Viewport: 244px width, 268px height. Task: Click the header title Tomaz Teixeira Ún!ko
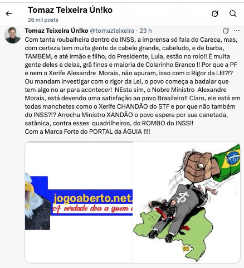coord(70,10)
